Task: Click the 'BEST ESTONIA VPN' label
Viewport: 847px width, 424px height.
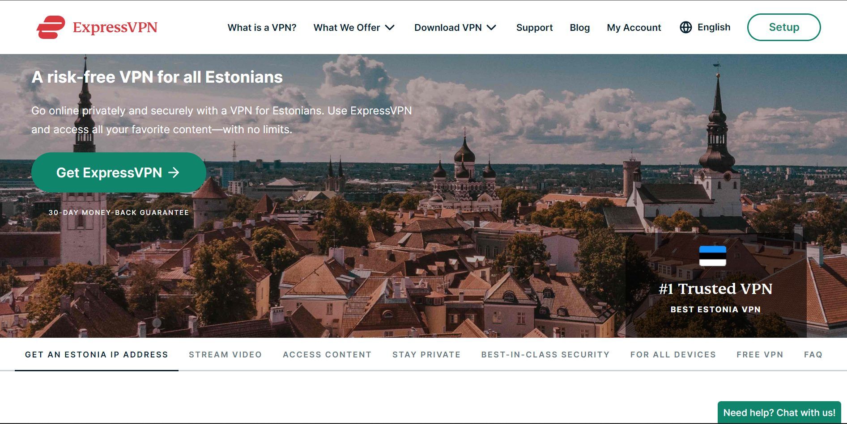Action: (715, 310)
